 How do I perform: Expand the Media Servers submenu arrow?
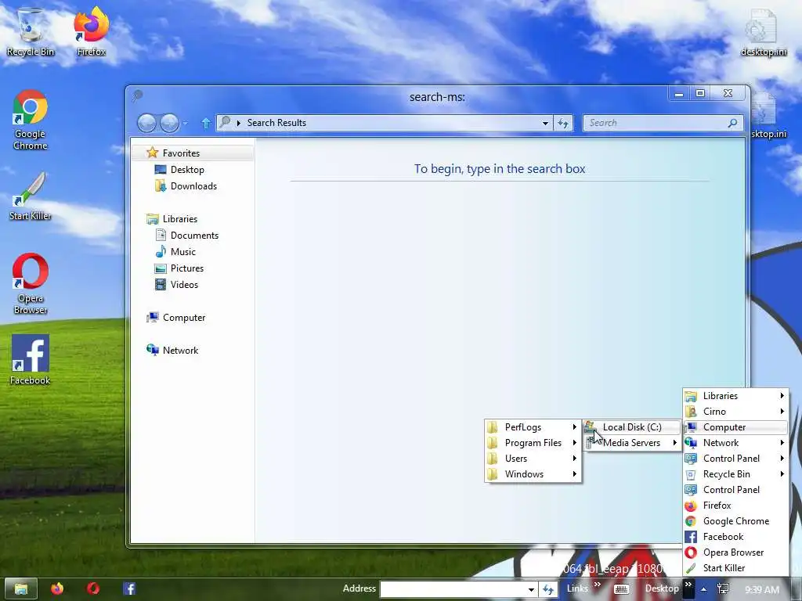(x=674, y=443)
